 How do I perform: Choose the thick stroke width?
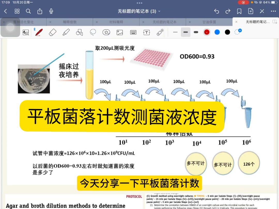point(196,32)
